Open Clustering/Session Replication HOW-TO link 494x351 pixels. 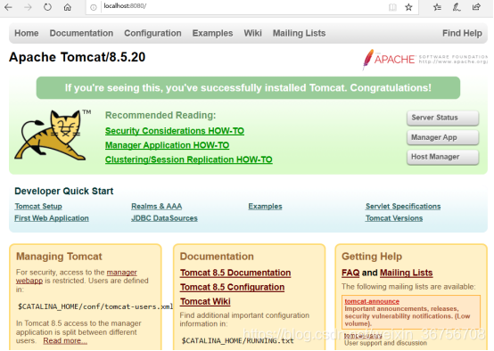(189, 159)
